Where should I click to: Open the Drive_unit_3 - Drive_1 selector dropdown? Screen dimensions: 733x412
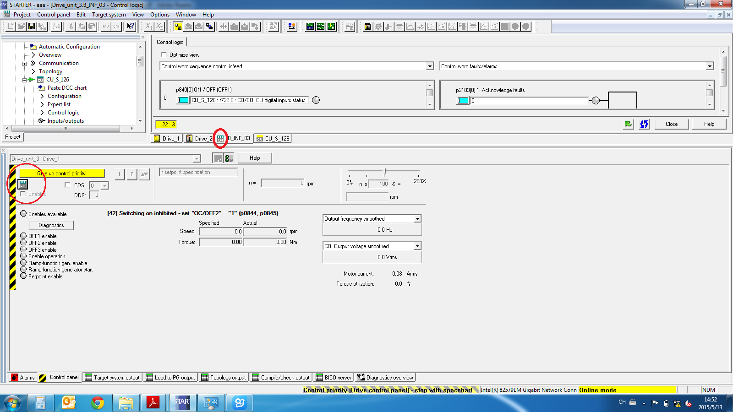pyautogui.click(x=197, y=159)
